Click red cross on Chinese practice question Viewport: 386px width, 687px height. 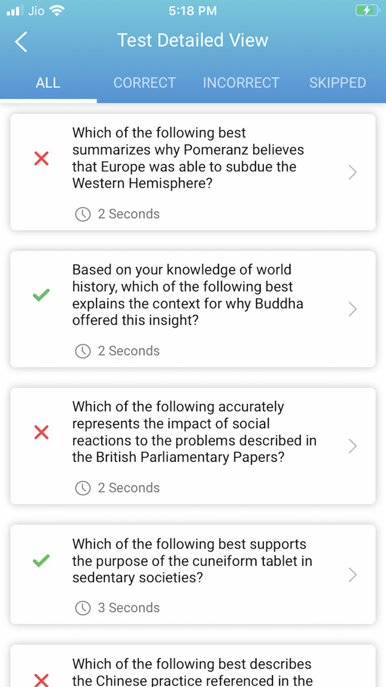coord(41,679)
